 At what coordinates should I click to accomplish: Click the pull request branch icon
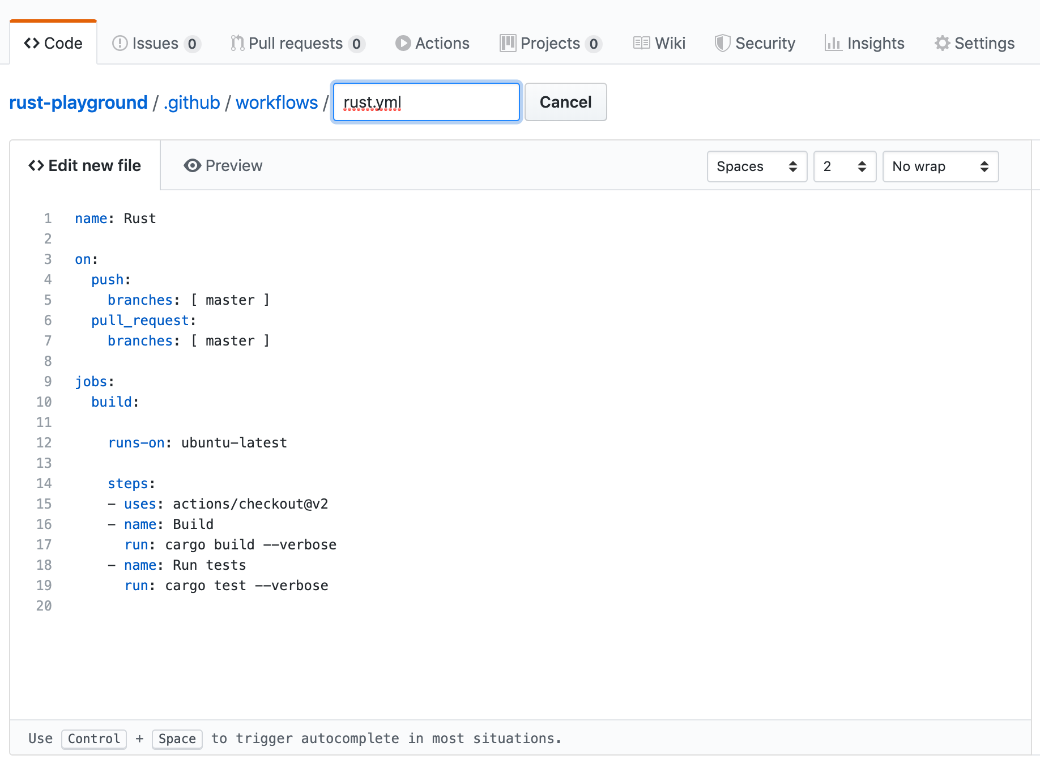coord(237,43)
